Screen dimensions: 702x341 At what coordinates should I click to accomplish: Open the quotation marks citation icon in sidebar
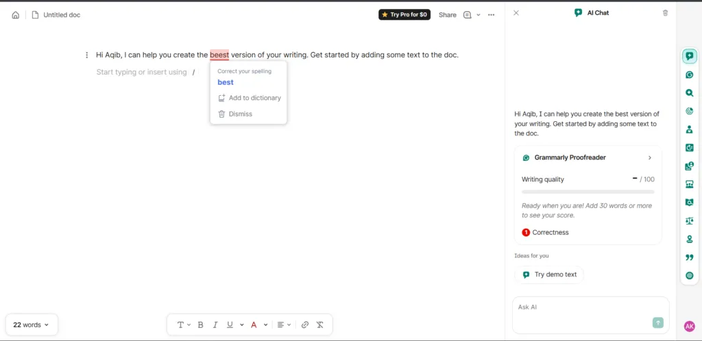[x=690, y=257]
